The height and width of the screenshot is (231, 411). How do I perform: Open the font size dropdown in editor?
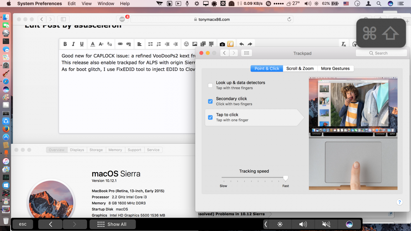click(101, 44)
